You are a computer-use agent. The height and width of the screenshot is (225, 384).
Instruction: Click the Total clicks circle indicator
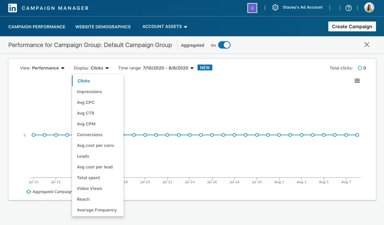click(x=359, y=68)
